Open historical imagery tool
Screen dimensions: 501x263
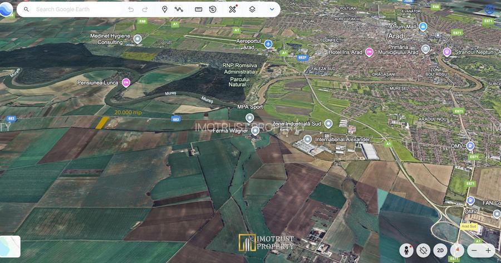(213, 9)
